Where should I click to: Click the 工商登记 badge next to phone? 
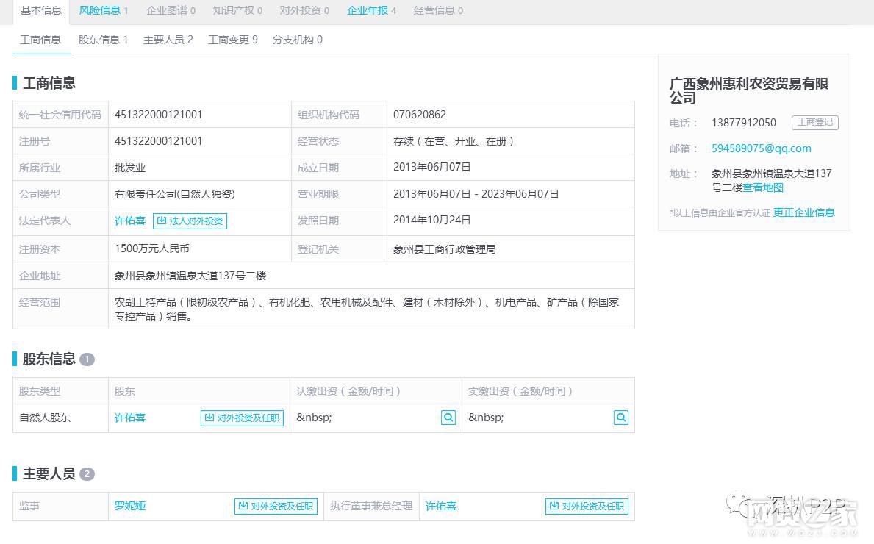814,123
